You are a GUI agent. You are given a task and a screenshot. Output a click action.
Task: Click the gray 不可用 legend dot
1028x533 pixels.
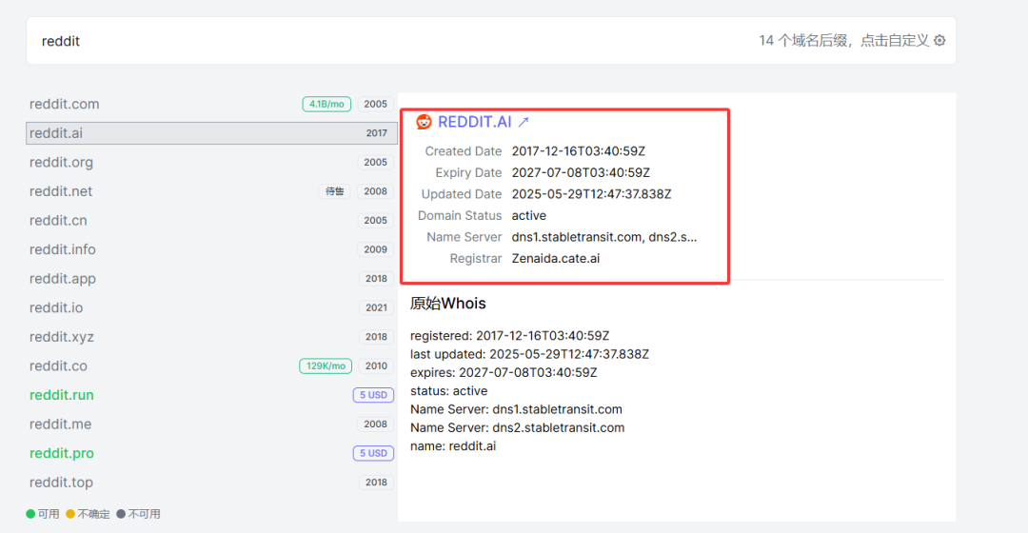tap(121, 514)
